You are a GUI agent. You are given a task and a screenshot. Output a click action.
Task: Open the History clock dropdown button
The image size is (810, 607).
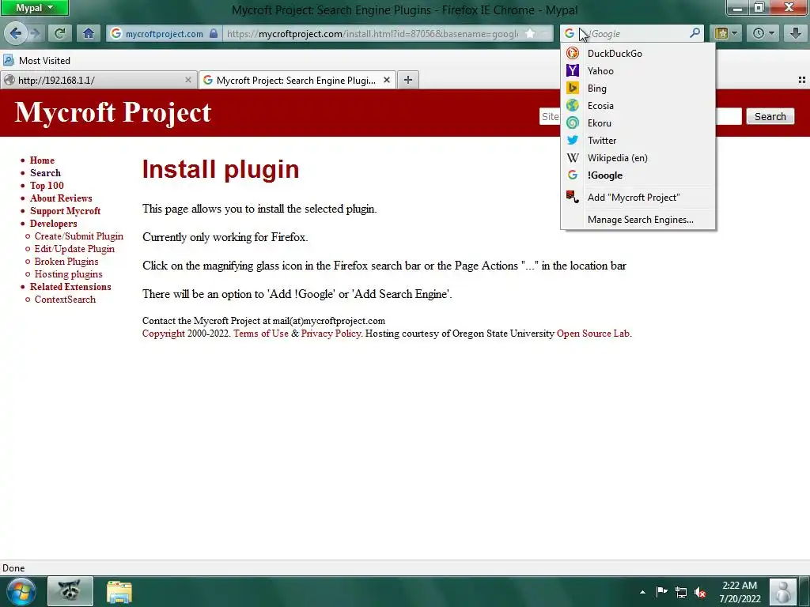(763, 33)
